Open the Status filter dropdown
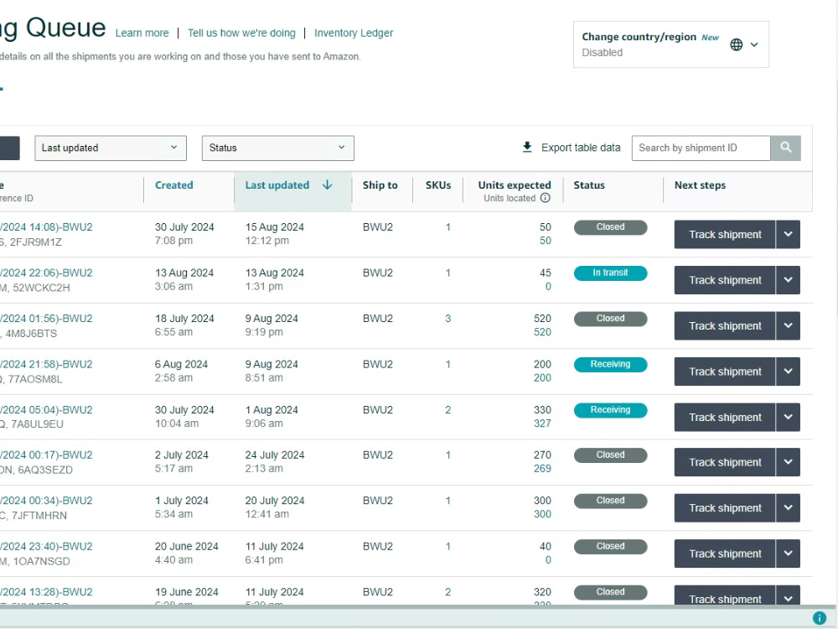This screenshot has width=838, height=629. (x=278, y=148)
